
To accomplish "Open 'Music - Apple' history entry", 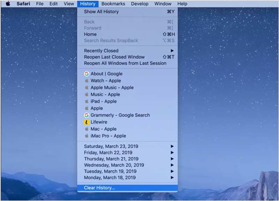I will point(127,94).
